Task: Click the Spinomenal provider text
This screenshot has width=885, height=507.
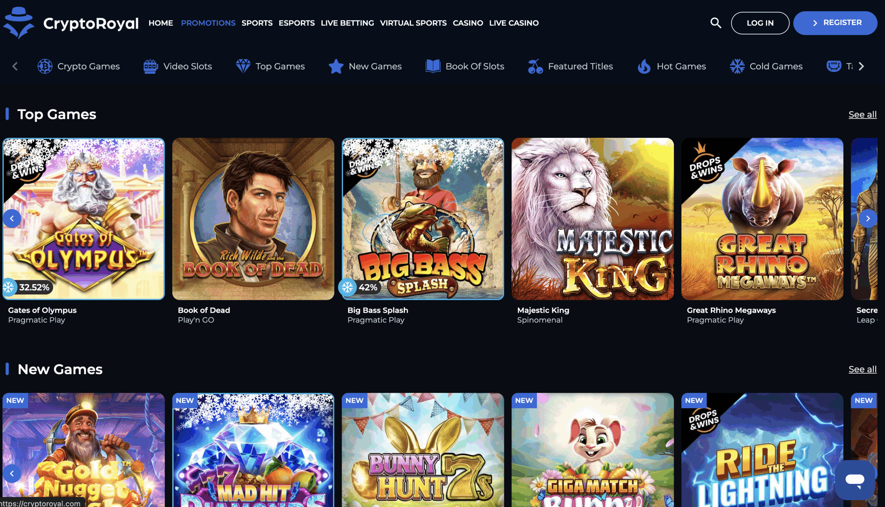Action: (540, 320)
